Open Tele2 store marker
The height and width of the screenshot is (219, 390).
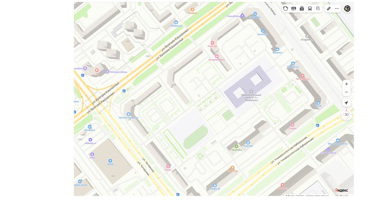(x=92, y=154)
